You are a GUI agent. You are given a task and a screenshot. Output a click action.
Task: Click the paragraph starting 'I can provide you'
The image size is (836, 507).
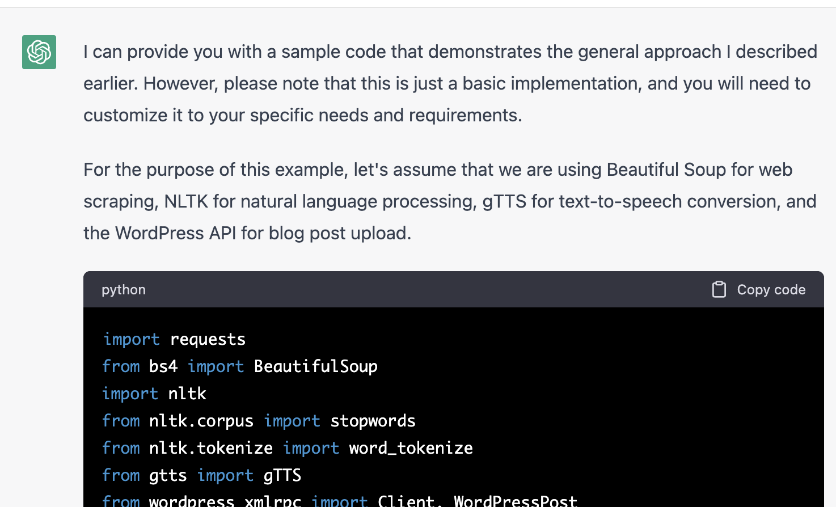click(450, 83)
